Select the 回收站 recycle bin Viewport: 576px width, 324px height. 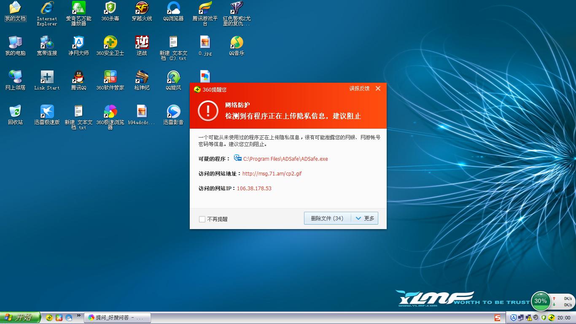(x=15, y=115)
